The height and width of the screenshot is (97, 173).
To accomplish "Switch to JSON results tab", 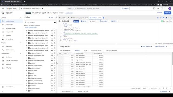I will tap(85, 50).
